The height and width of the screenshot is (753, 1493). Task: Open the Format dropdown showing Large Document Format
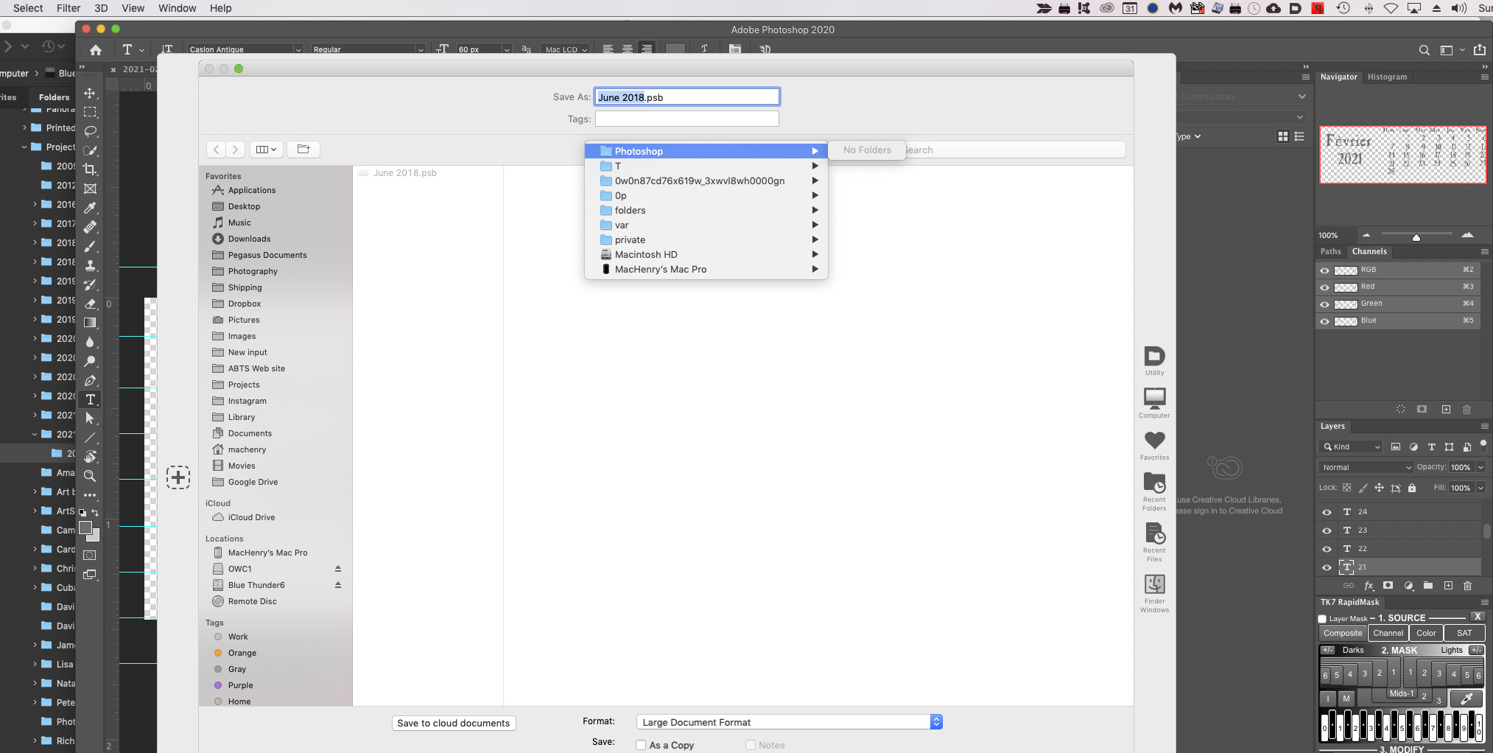click(787, 721)
